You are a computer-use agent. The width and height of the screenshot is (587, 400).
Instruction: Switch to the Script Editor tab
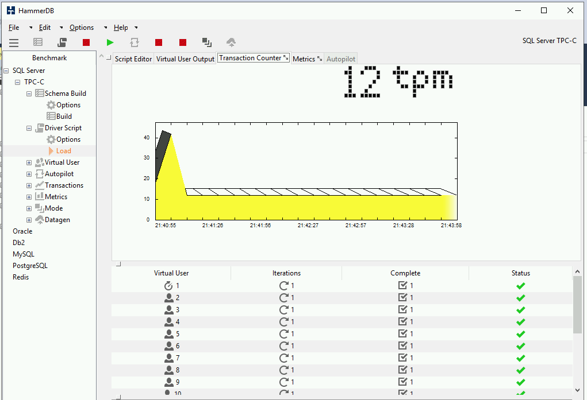[133, 59]
